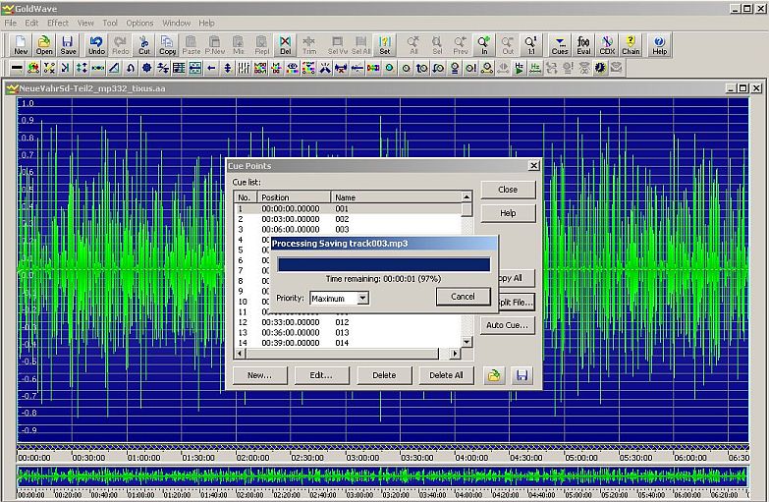Click the Zoom In toolbar icon

coord(483,45)
